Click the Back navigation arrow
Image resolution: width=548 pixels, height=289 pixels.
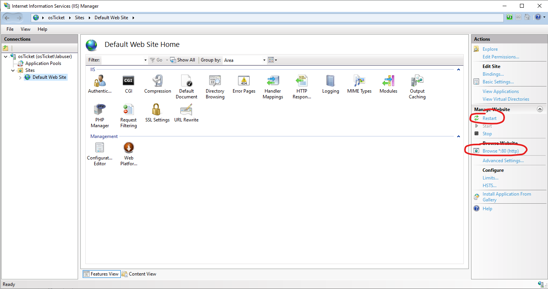click(x=7, y=18)
